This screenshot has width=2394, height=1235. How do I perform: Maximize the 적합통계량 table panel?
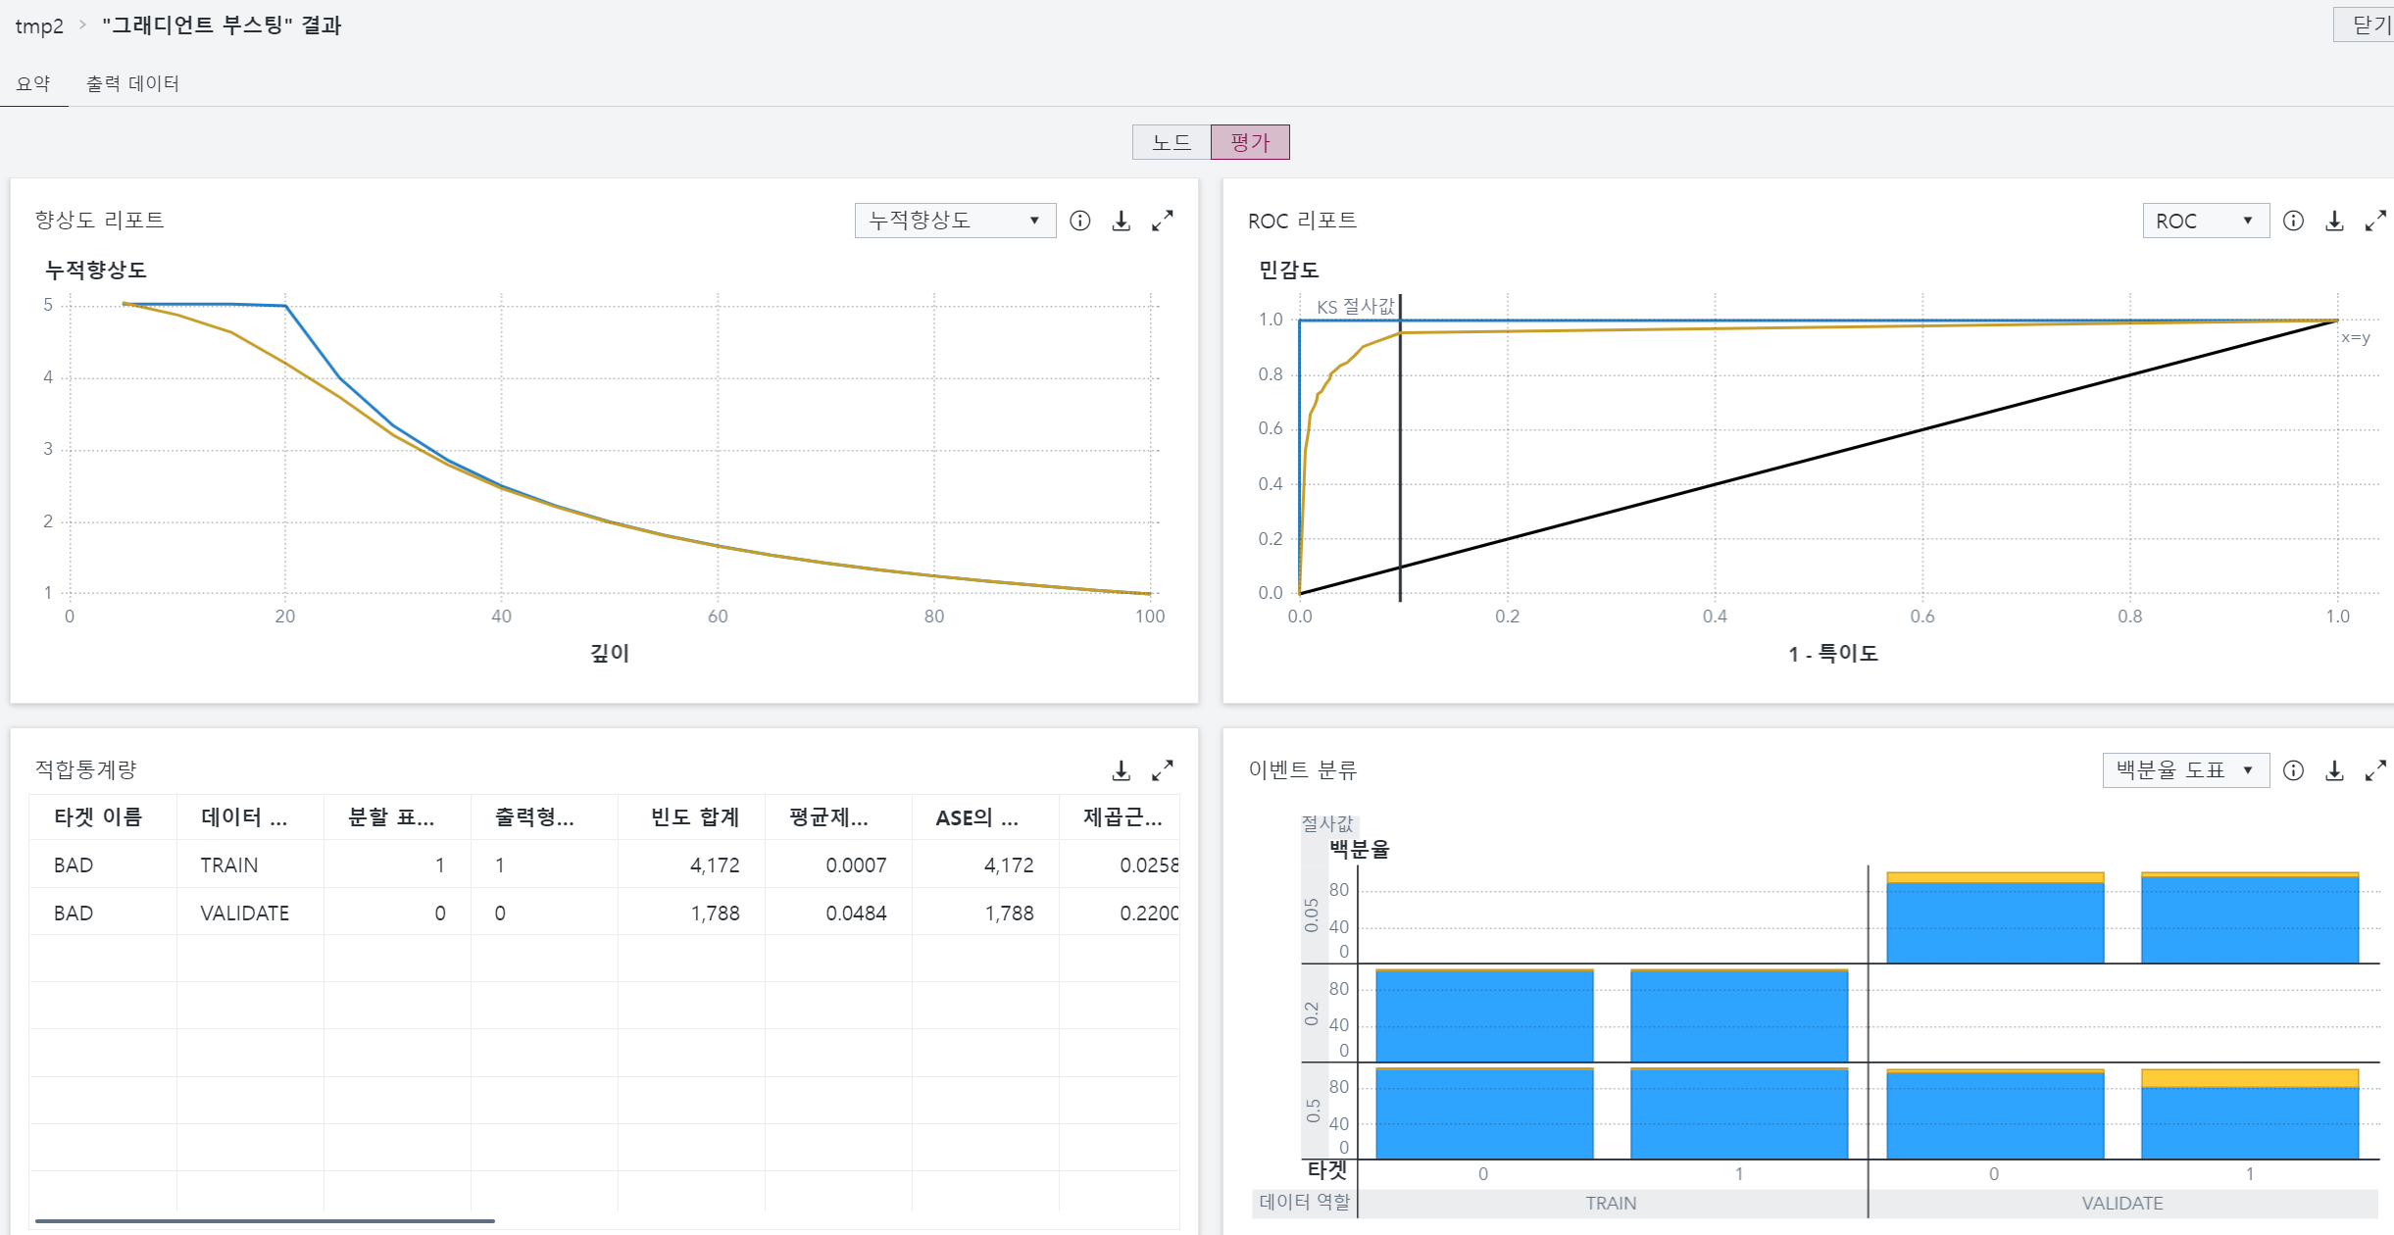tap(1162, 771)
